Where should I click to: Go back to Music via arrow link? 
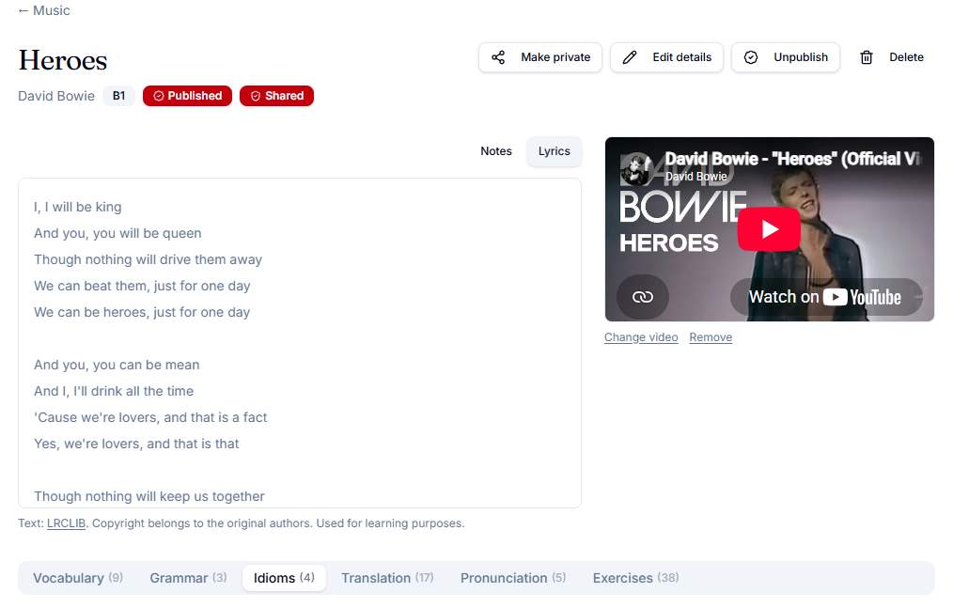pos(44,10)
